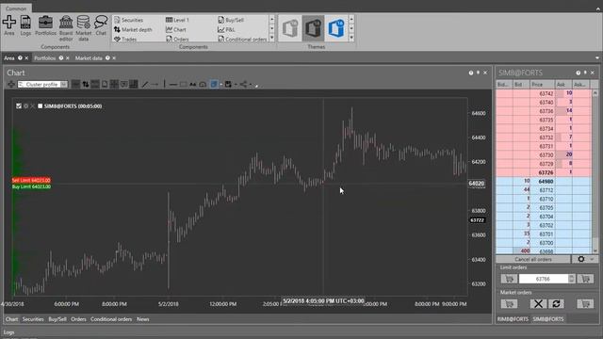This screenshot has height=339, width=603.
Task: Click the left market order cart button
Action: pos(509,303)
